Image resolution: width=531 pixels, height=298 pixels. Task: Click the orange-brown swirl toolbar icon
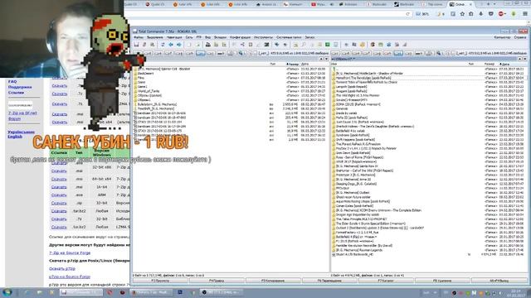(x=373, y=45)
